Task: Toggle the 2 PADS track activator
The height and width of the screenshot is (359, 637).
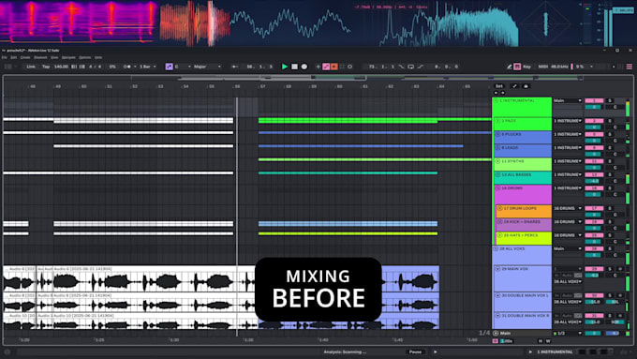Action: pyautogui.click(x=594, y=121)
